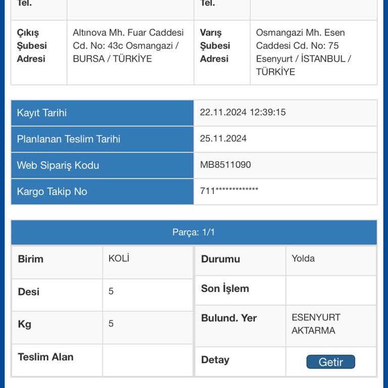The height and width of the screenshot is (388, 388).
Task: Click the Web Sipariş Kodu label
Action: (x=58, y=165)
